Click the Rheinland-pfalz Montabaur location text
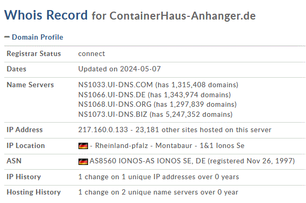Viewport: 306px width, 203px height. (x=143, y=145)
